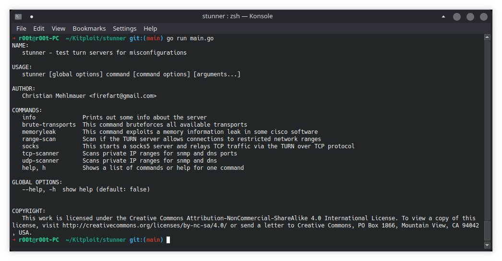This screenshot has height=261, width=502.
Task: Click the Konsole terminal icon in title bar
Action: tap(18, 16)
